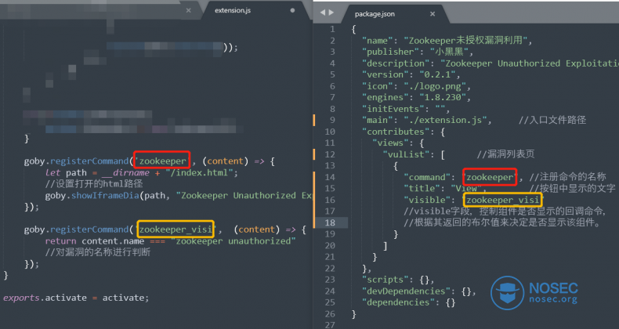Click the right tab-navigation arrow
Screen dimensions: 619x329
point(331,13)
